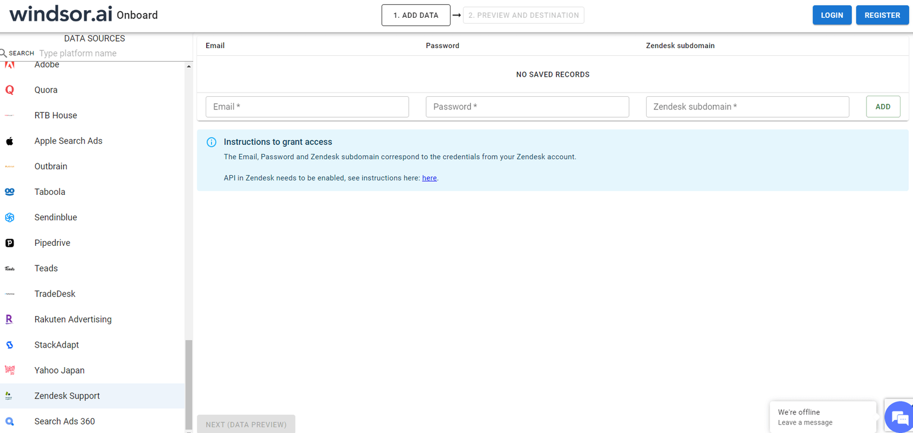913x433 pixels.
Task: Select the Taboola connector icon
Action: [x=9, y=191]
